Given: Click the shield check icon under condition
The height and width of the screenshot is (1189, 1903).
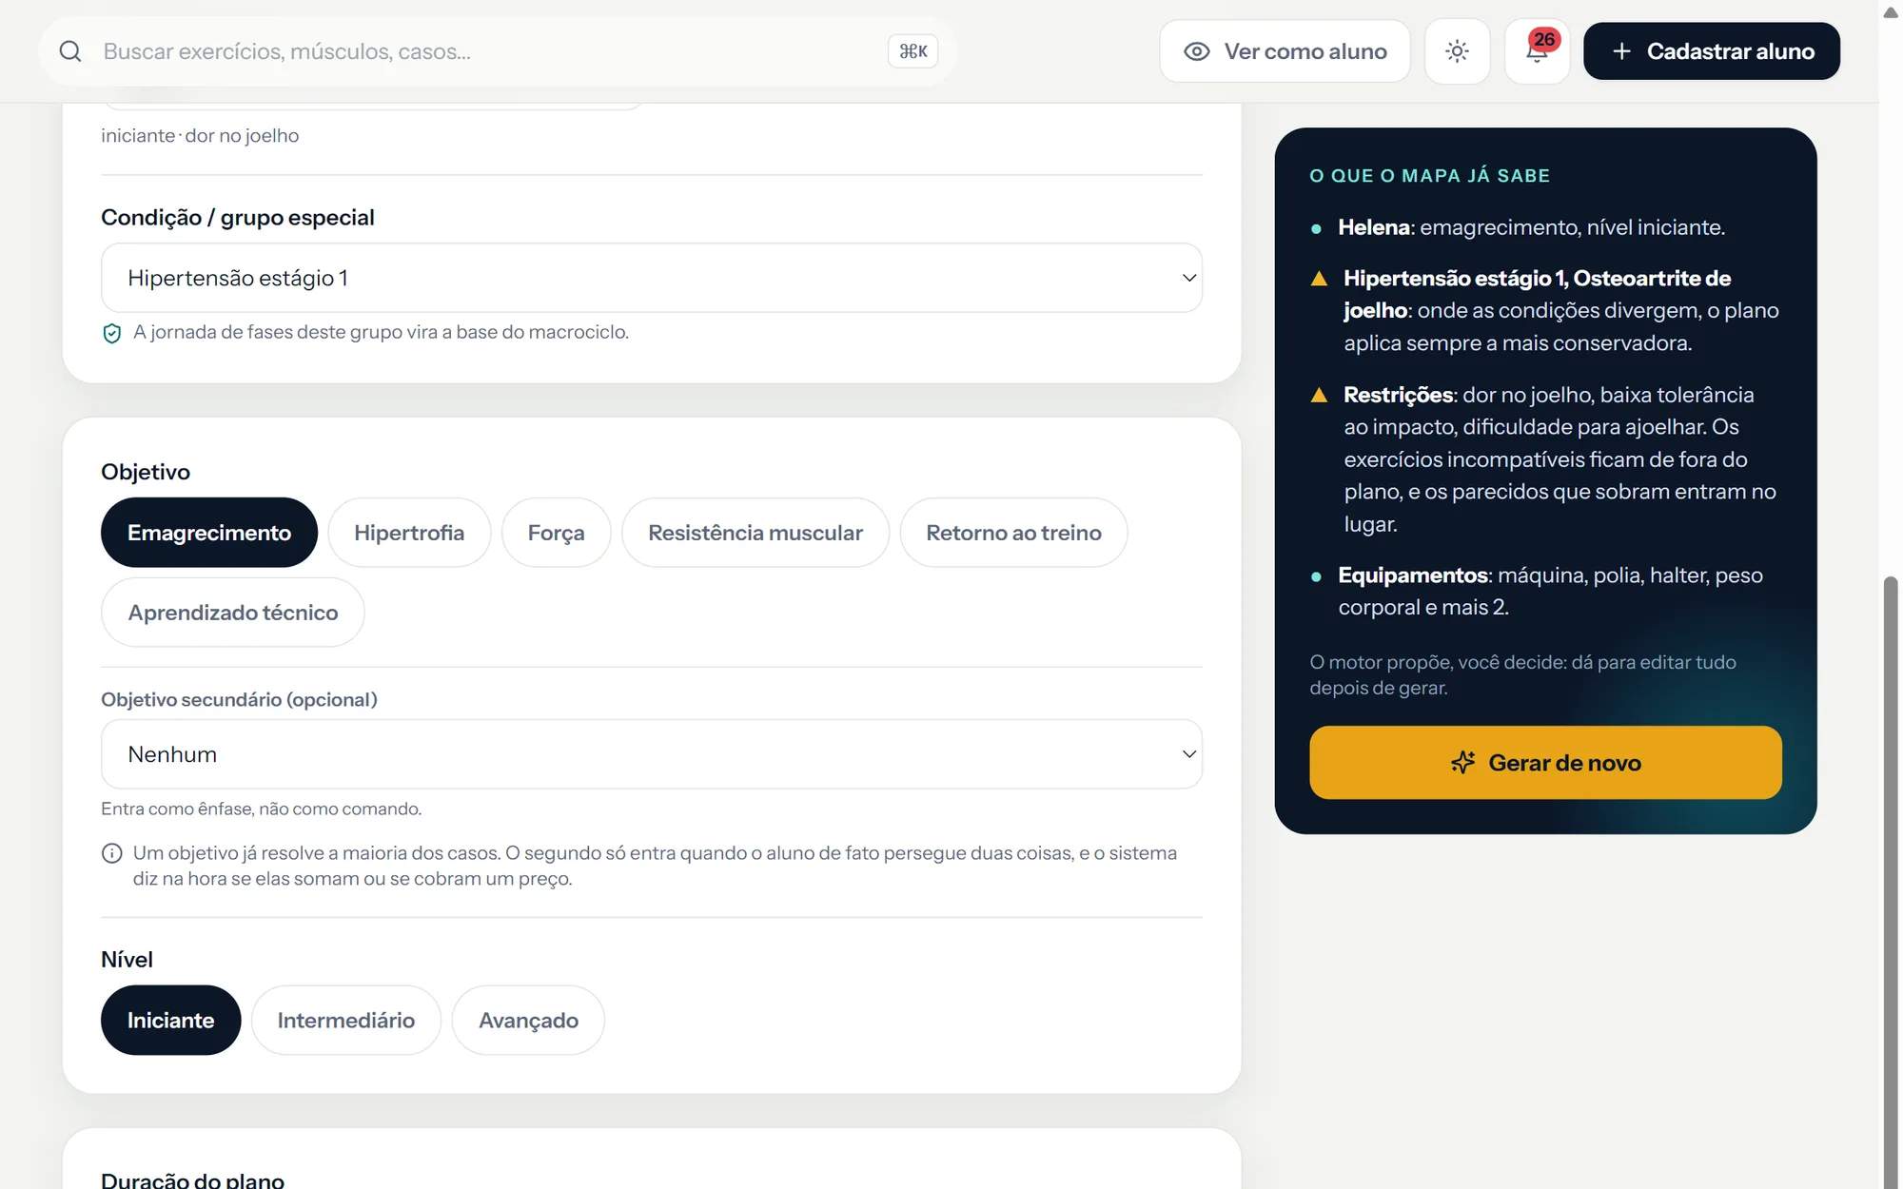Looking at the screenshot, I should (x=111, y=333).
